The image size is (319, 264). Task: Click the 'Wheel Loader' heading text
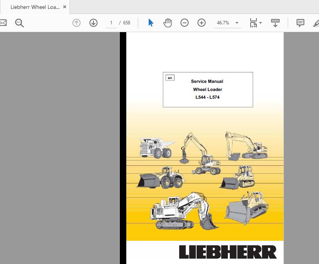point(207,89)
